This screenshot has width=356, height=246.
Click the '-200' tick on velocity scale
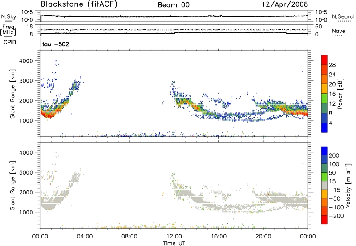click(x=336, y=216)
